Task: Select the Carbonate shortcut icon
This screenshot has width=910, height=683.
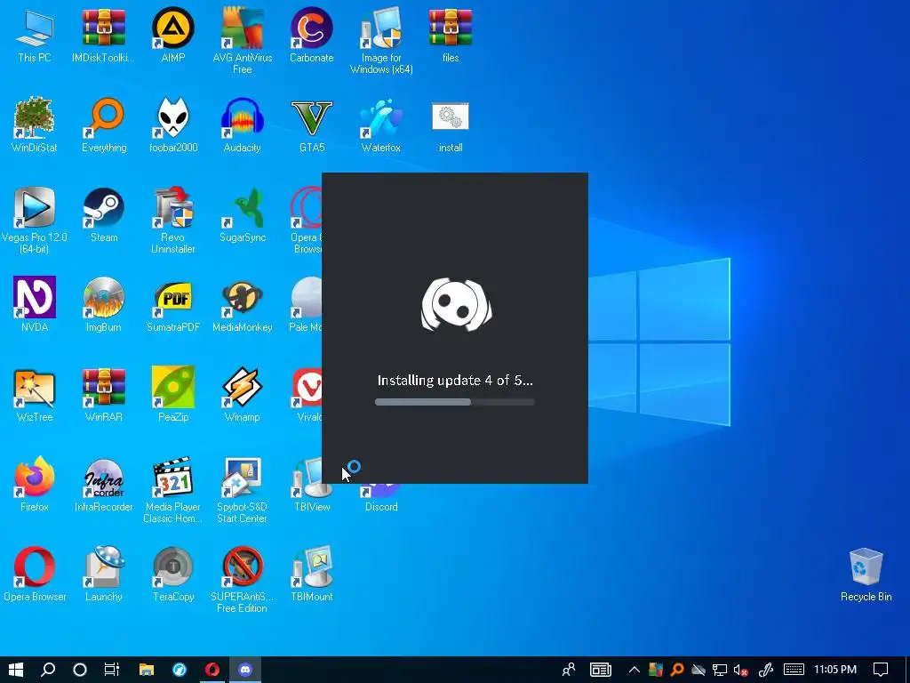Action: click(312, 28)
